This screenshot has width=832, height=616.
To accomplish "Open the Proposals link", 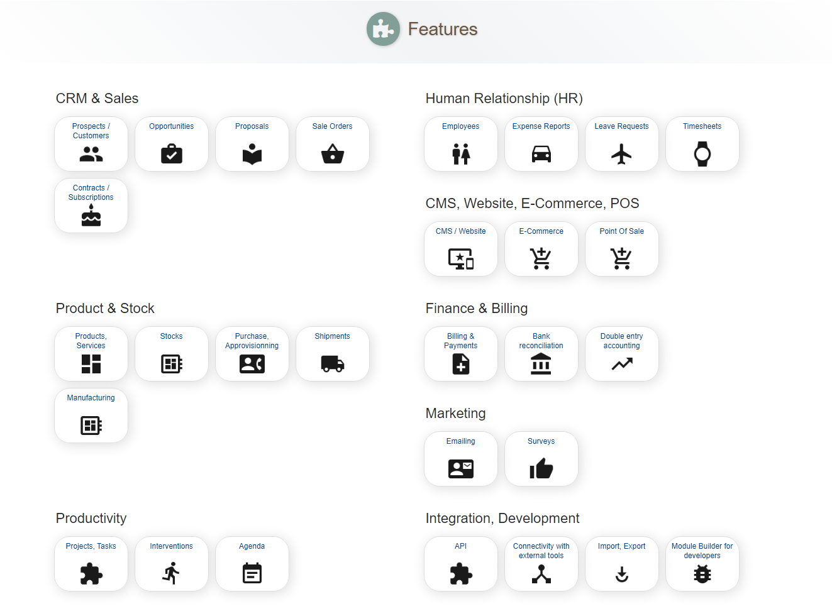I will pyautogui.click(x=252, y=126).
